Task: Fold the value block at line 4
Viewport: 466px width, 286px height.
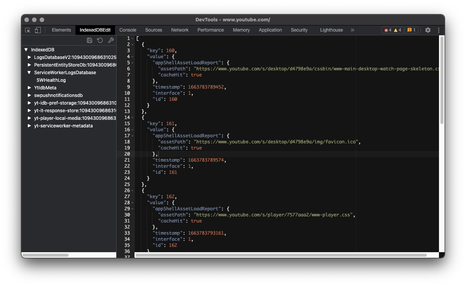Action: pos(133,57)
